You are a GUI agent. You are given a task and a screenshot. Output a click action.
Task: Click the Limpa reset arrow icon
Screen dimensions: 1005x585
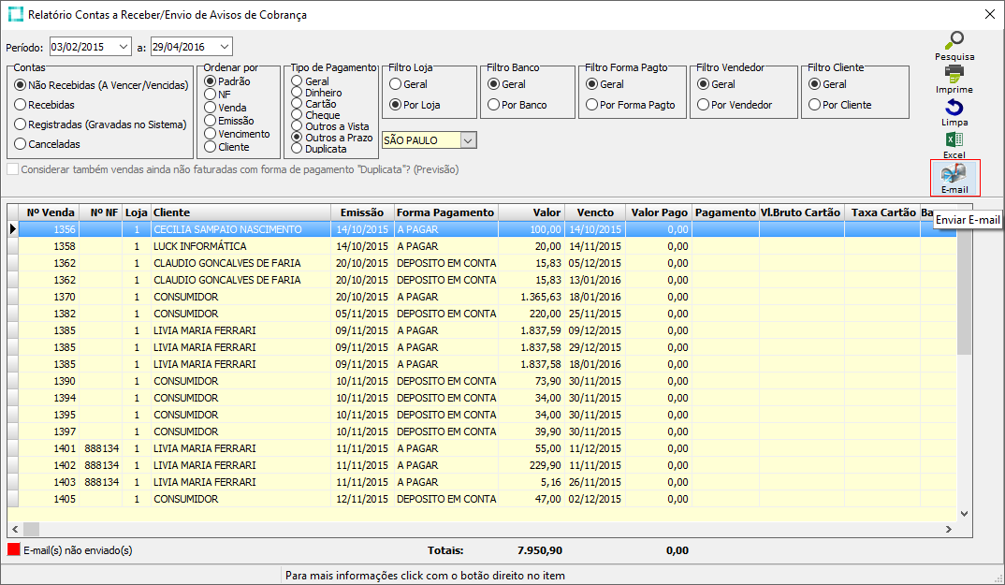point(954,108)
